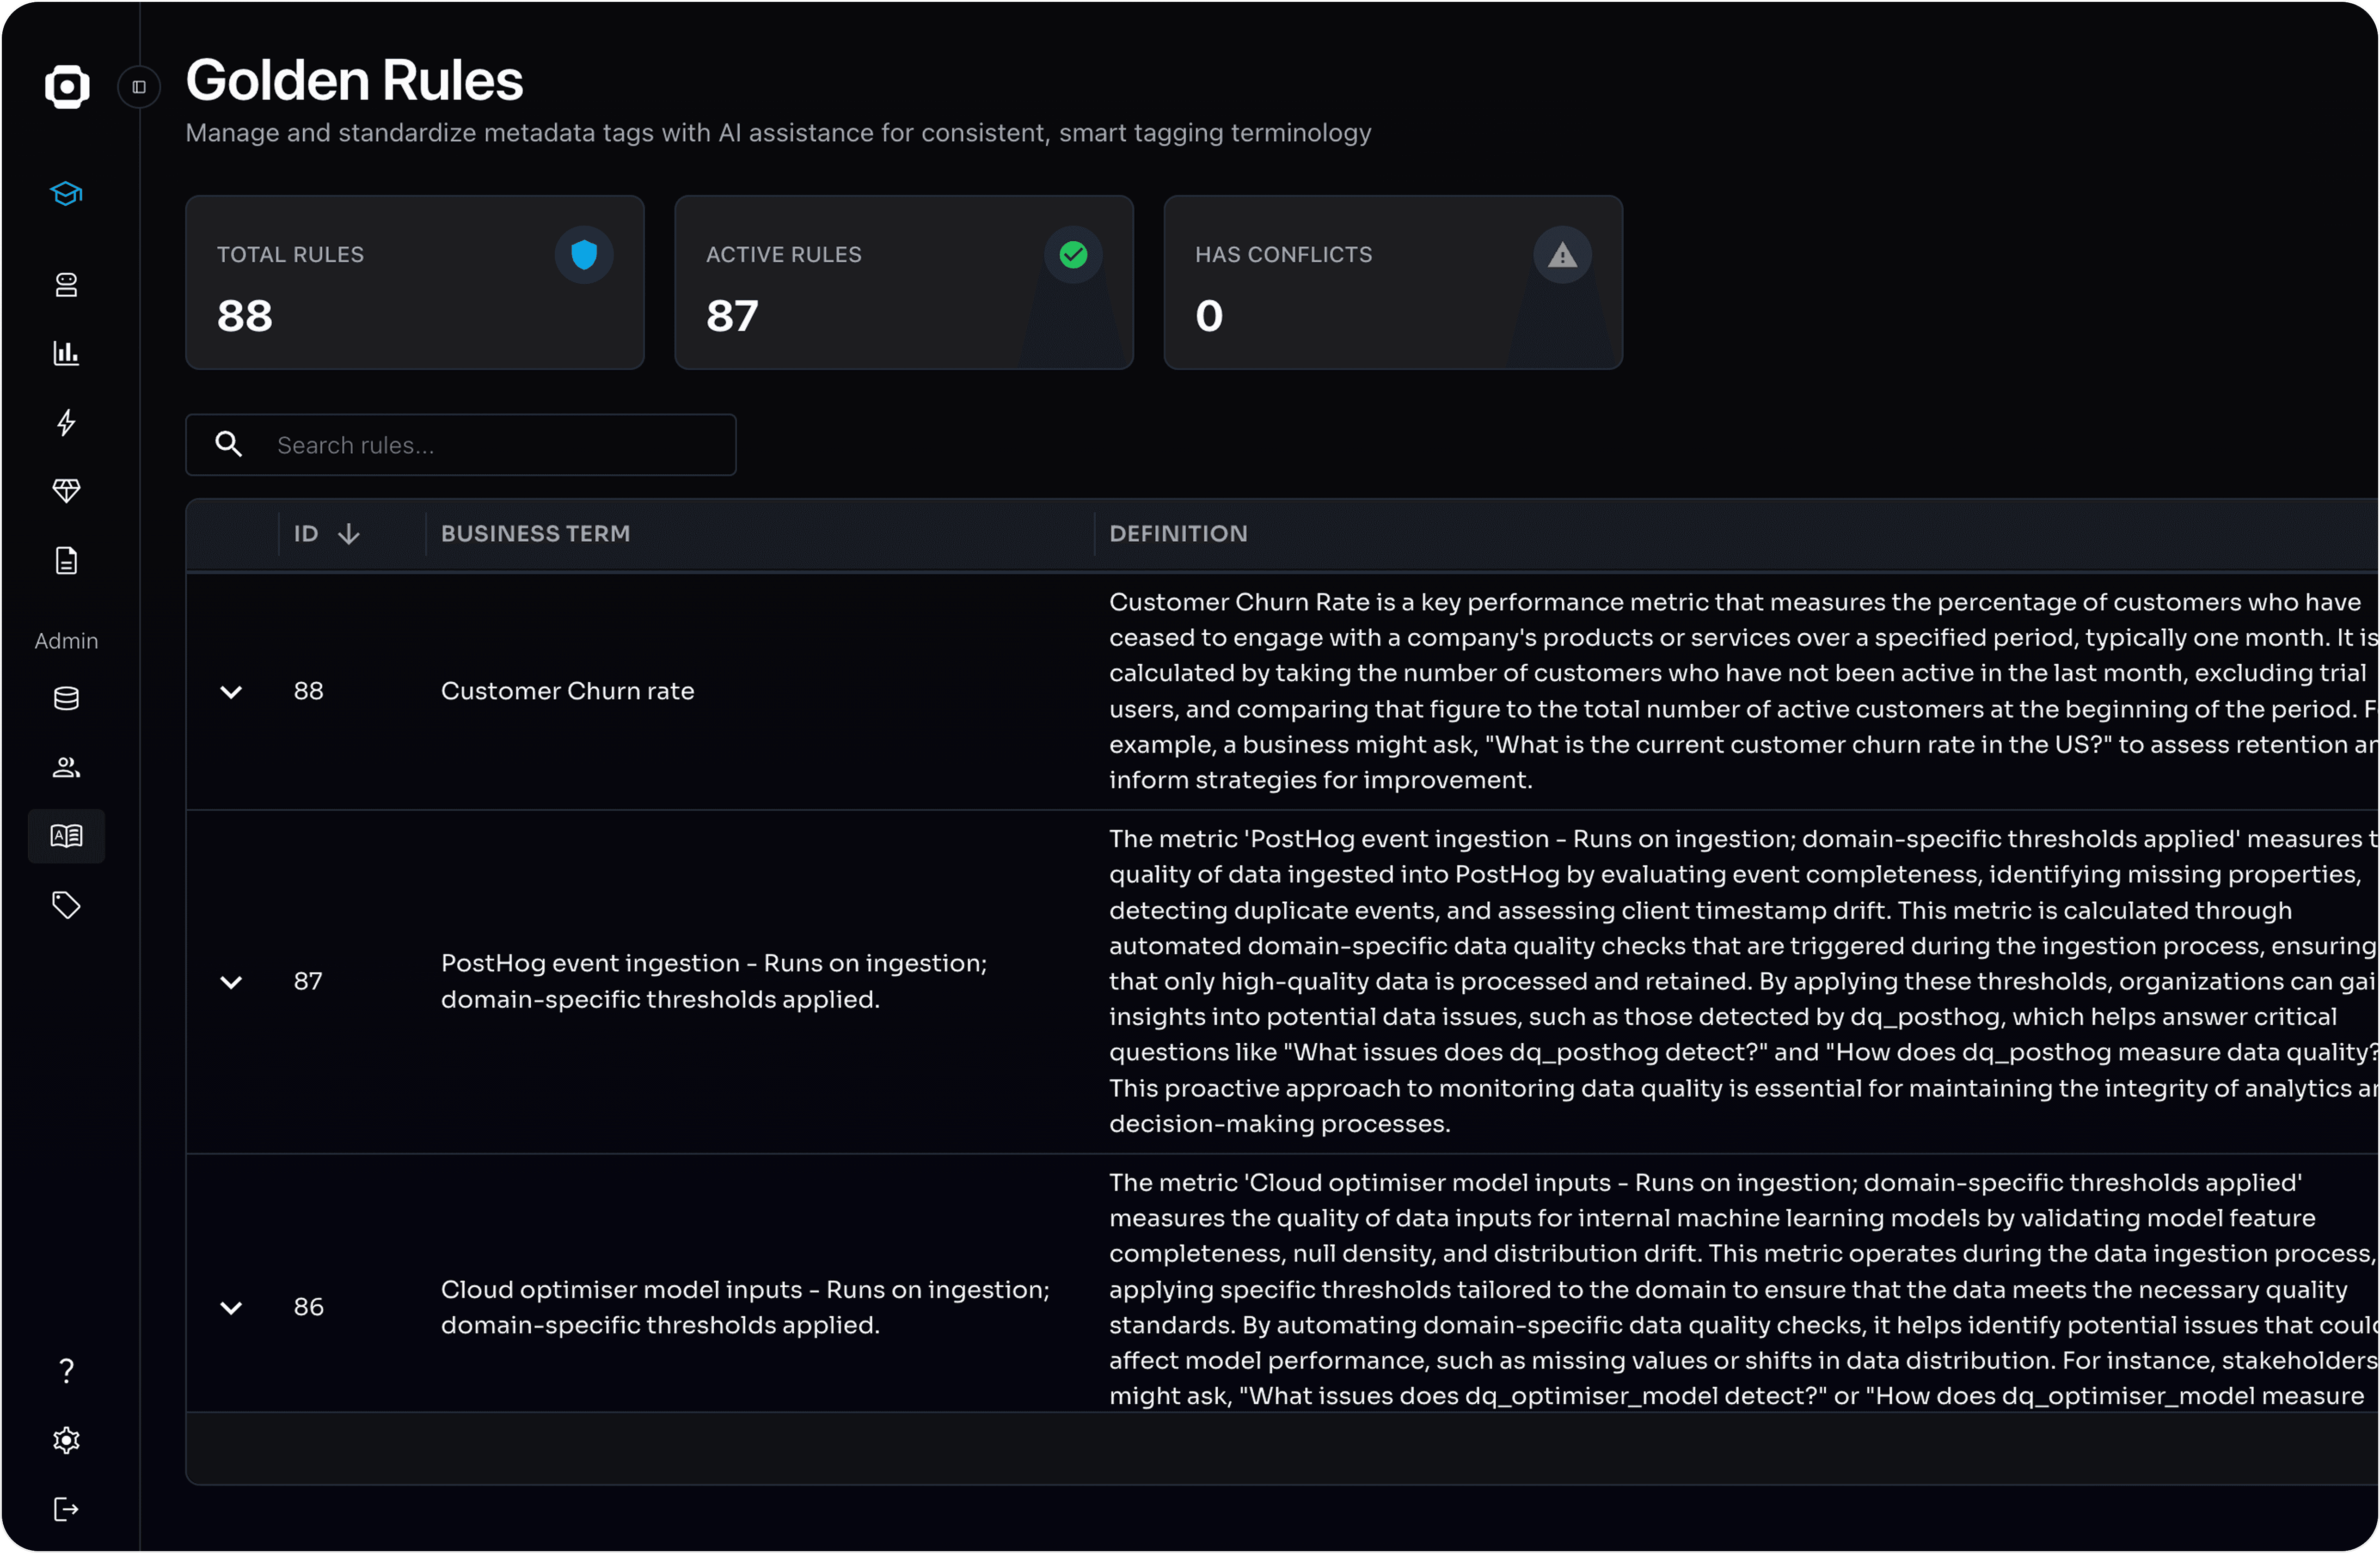Open the bar chart analytics icon
This screenshot has width=2380, height=1553.
tap(66, 353)
